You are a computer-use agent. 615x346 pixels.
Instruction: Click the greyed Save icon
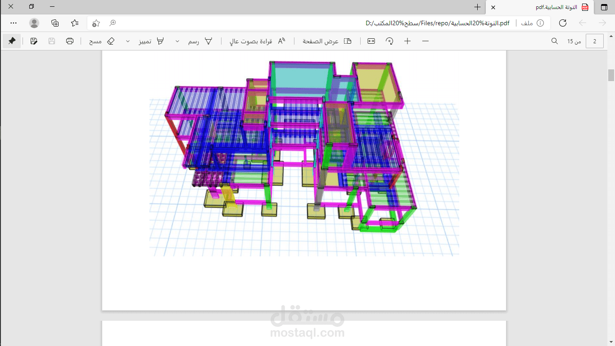pos(52,41)
